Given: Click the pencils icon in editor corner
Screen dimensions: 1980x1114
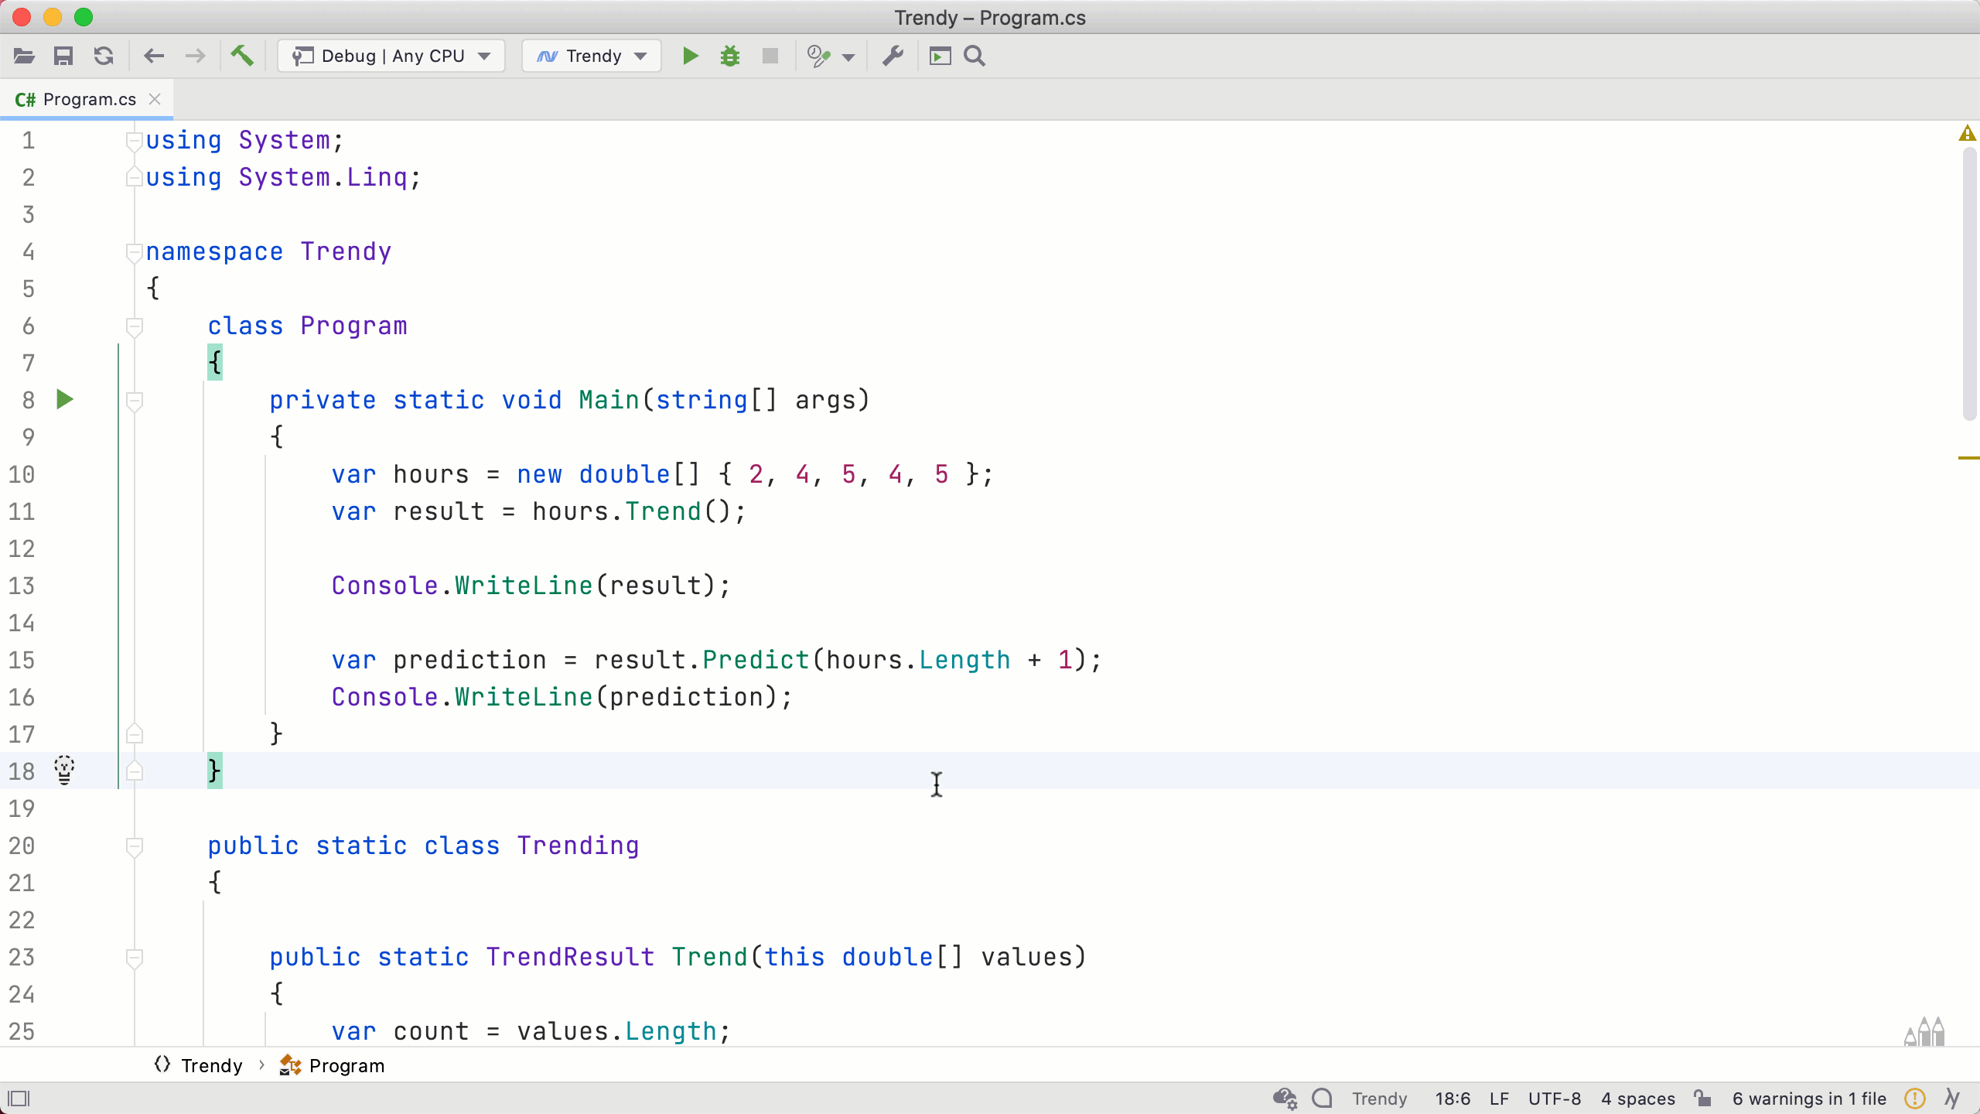Looking at the screenshot, I should click(x=1924, y=1031).
